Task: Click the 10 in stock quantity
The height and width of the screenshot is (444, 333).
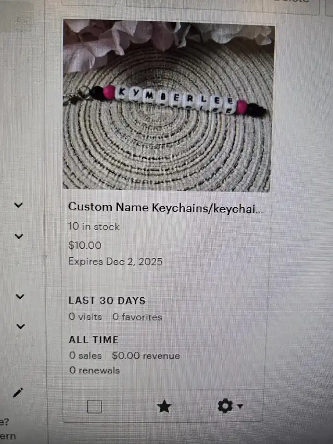Action: (94, 226)
